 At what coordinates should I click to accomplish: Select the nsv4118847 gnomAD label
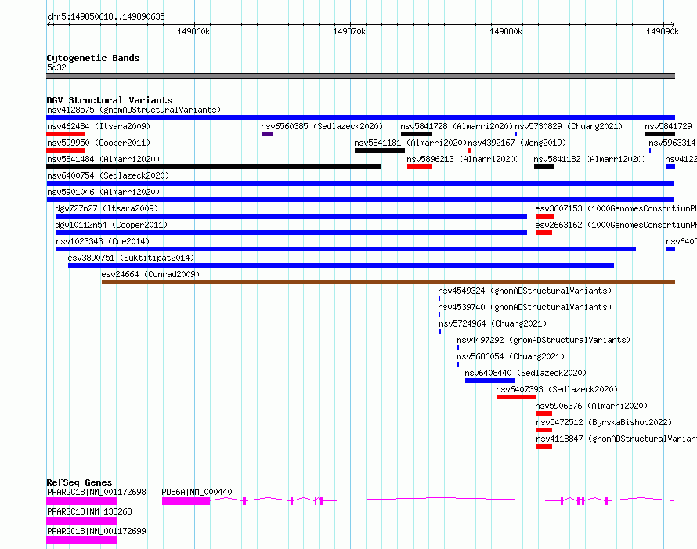[616, 439]
